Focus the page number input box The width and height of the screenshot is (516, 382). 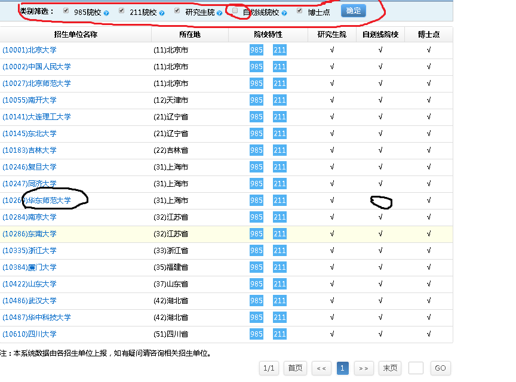coord(416,368)
